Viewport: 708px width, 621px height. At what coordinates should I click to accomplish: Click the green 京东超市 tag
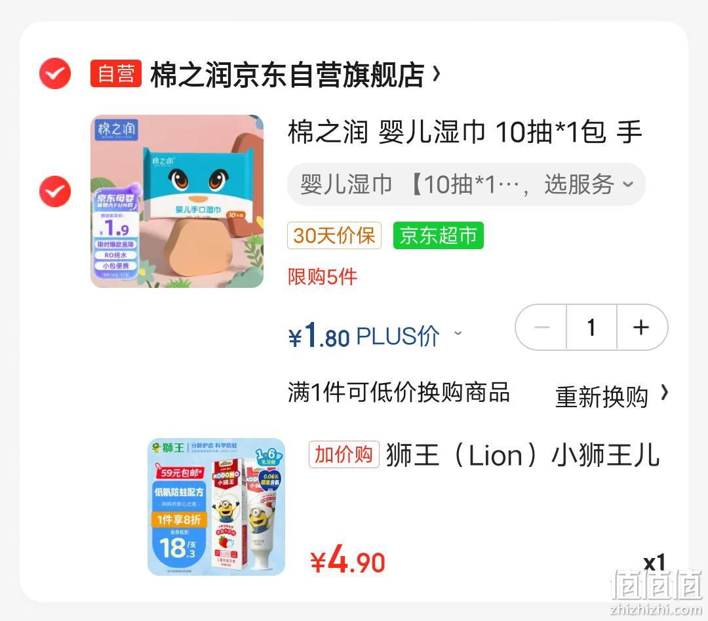coord(439,235)
